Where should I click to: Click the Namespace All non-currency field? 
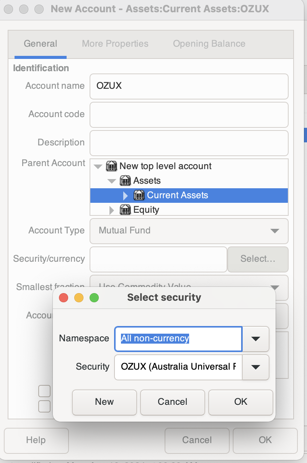coord(178,339)
